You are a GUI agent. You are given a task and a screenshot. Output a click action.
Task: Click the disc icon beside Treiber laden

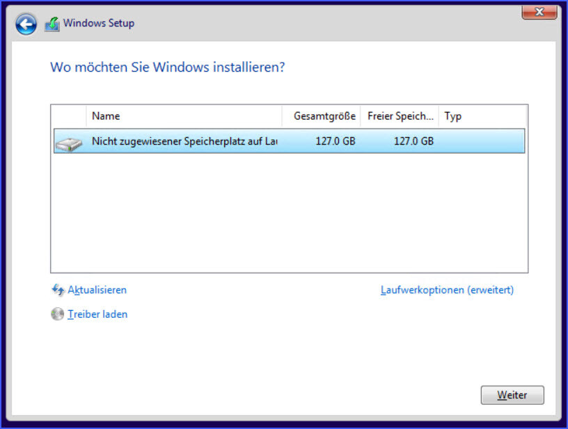[57, 314]
